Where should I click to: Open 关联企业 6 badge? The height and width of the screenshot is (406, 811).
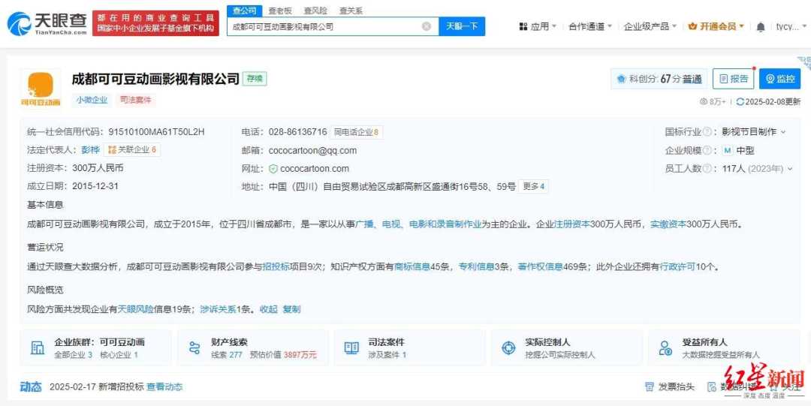point(132,150)
